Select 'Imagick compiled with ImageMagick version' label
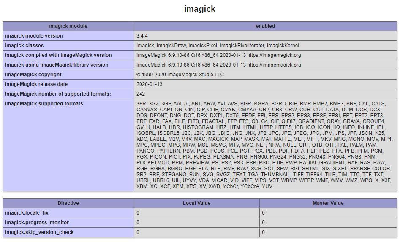The height and width of the screenshot is (242, 400). (x=58, y=55)
